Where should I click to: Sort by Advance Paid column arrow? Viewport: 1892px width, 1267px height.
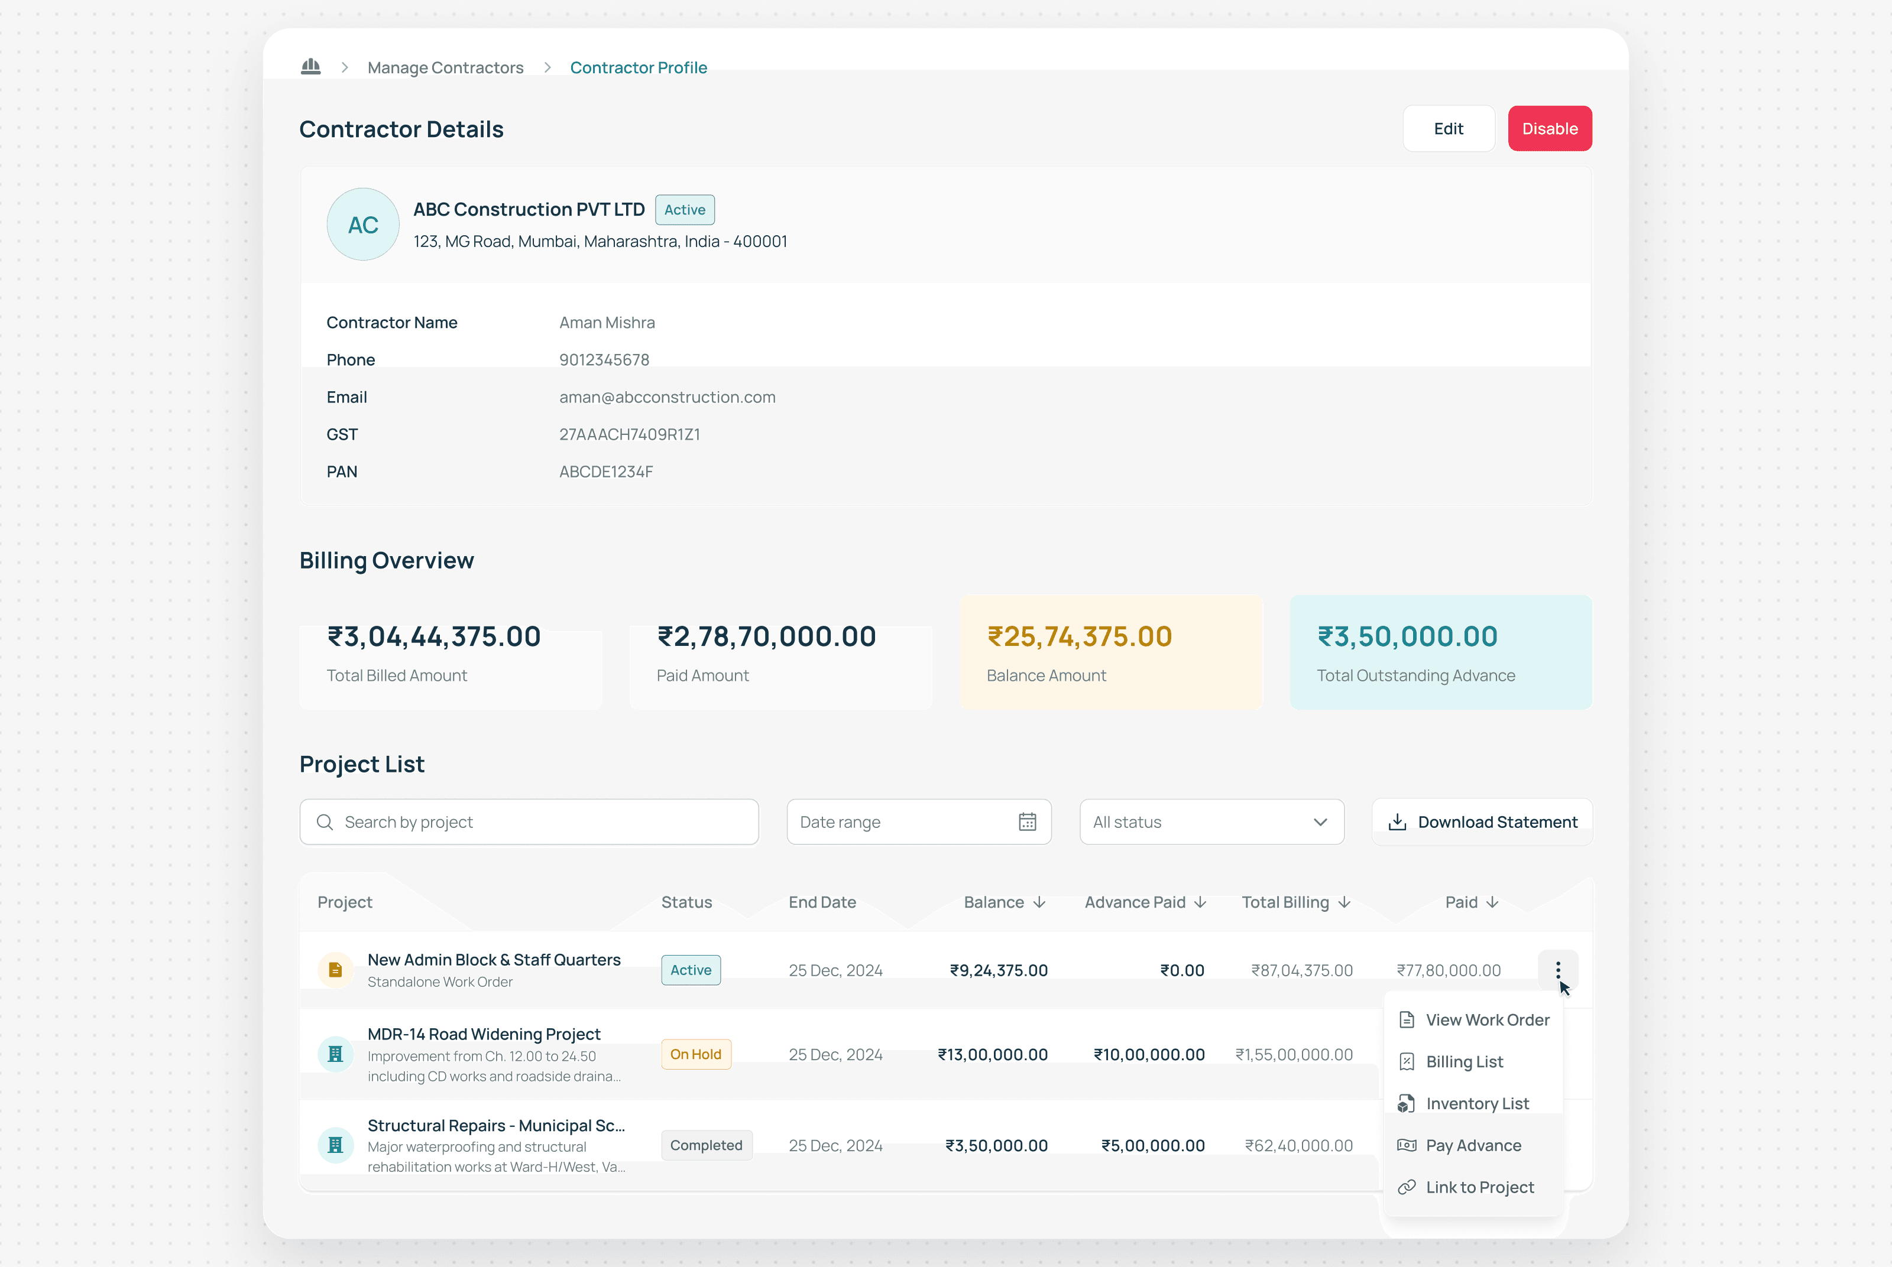tap(1200, 902)
